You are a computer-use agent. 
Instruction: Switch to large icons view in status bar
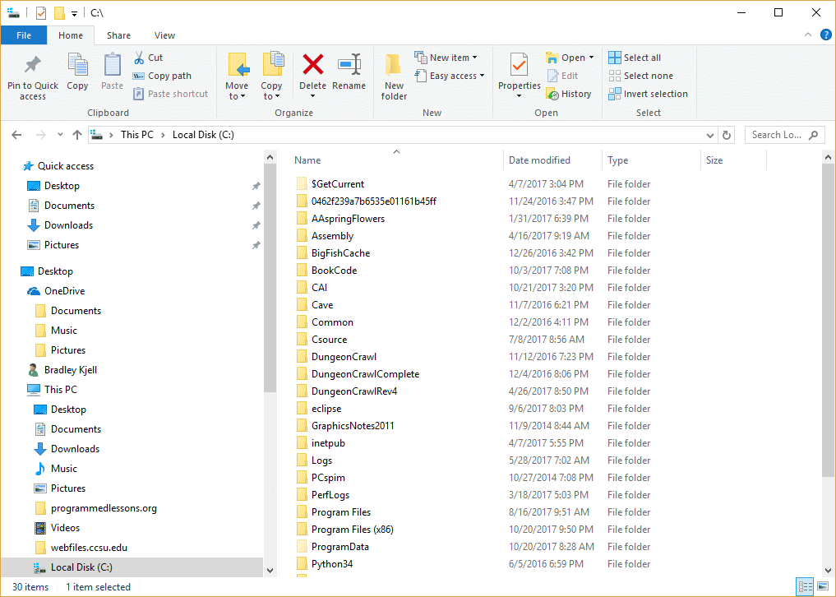coord(822,586)
